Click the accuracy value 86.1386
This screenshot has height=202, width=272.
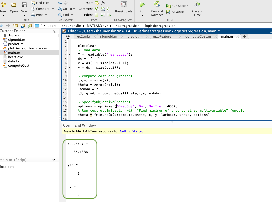81,152
